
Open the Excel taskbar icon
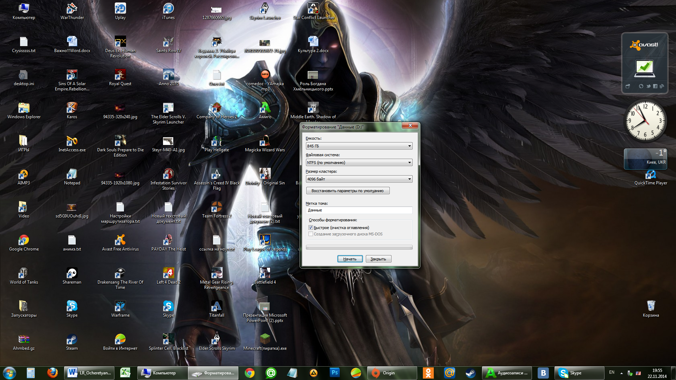point(125,373)
